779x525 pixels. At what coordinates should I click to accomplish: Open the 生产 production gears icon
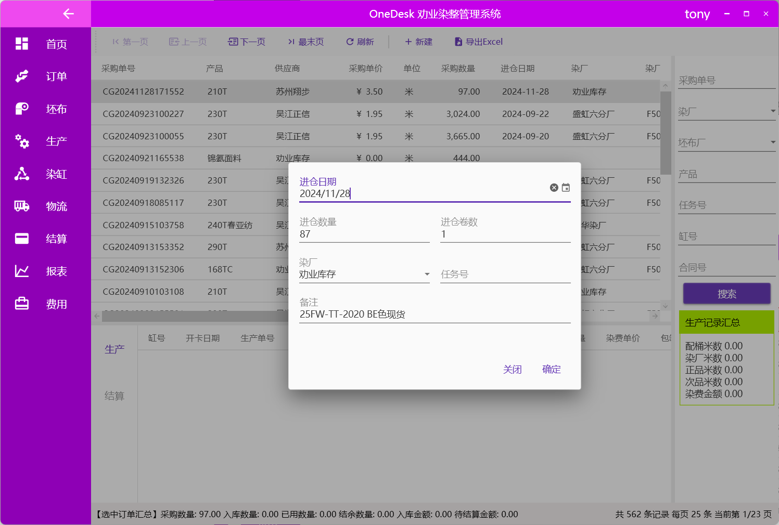point(22,141)
